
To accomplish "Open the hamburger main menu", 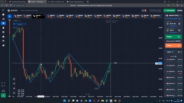I will [x=3, y=10].
